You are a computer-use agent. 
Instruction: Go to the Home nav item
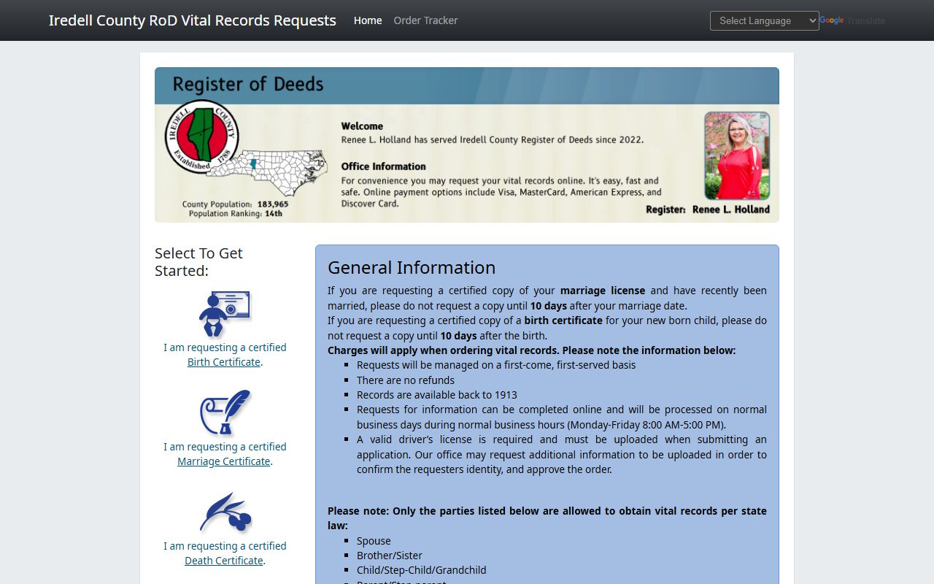click(368, 20)
